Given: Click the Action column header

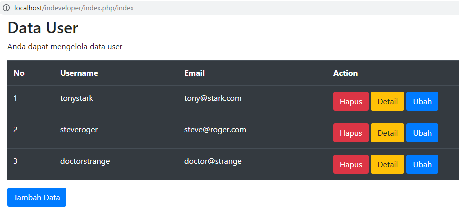Looking at the screenshot, I should [x=345, y=73].
